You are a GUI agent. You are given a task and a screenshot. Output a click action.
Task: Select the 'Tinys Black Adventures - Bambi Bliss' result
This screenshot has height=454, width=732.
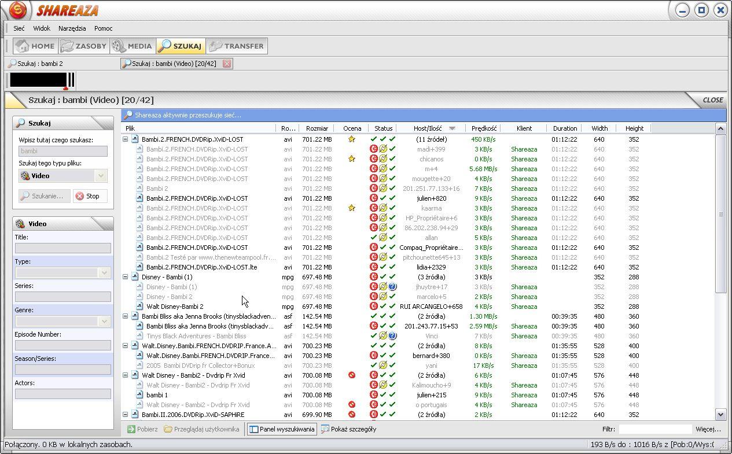pyautogui.click(x=196, y=336)
